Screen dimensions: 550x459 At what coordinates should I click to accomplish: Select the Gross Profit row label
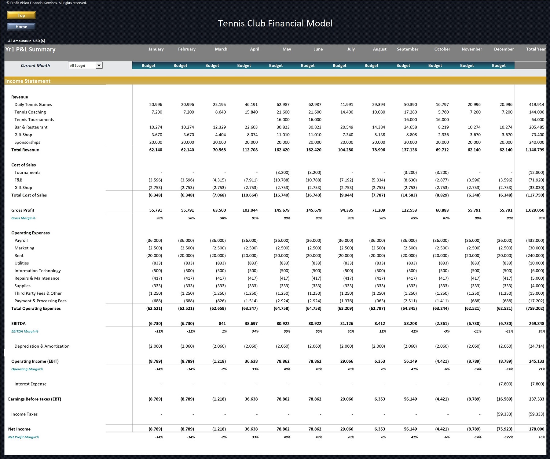coord(23,210)
